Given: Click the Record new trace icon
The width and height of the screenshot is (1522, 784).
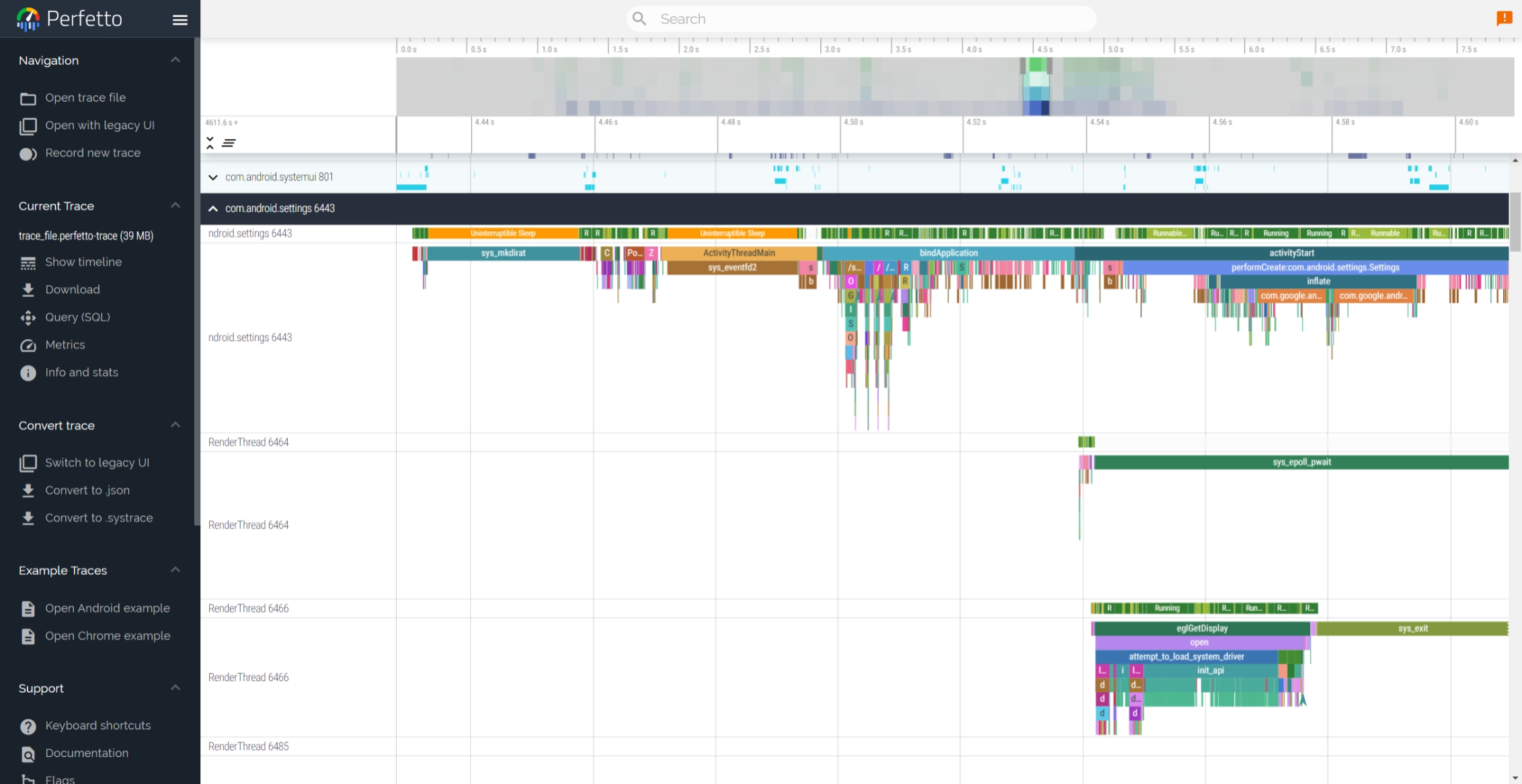Looking at the screenshot, I should coord(28,153).
